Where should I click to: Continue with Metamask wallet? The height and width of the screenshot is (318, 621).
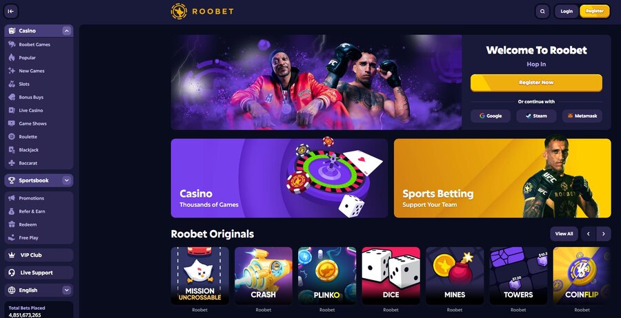coord(582,116)
